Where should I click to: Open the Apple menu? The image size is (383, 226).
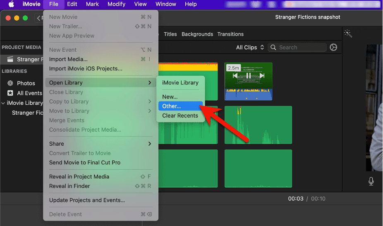coord(11,4)
